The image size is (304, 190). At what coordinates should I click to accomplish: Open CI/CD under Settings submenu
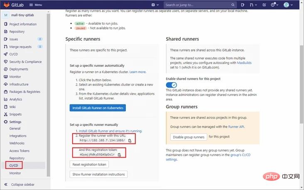click(14, 166)
